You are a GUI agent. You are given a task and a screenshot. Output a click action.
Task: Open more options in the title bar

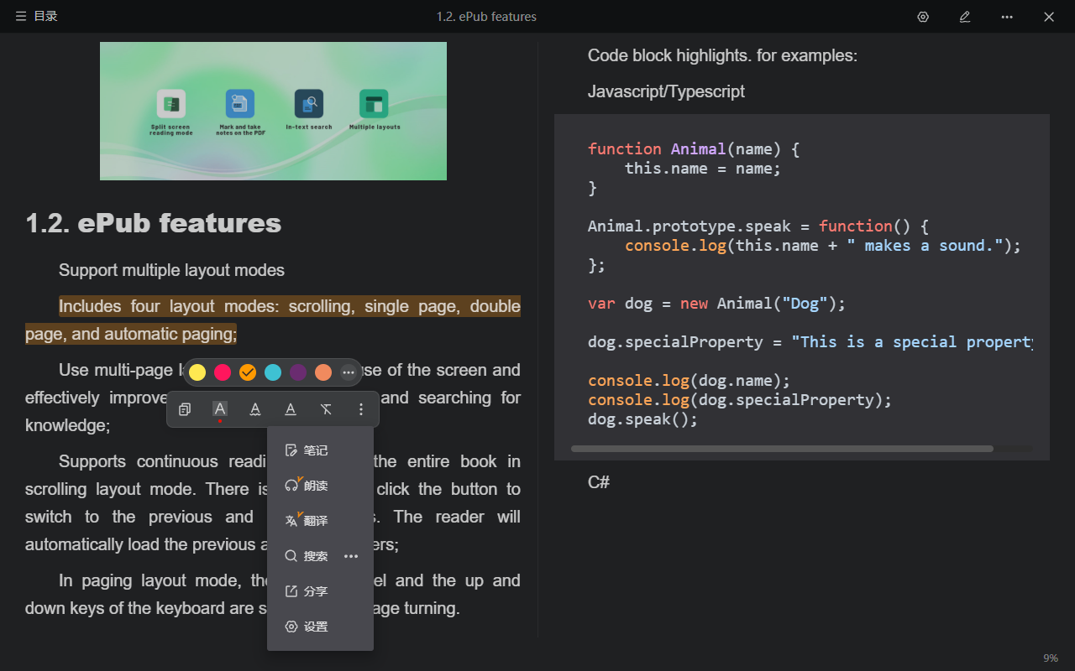(x=1007, y=17)
